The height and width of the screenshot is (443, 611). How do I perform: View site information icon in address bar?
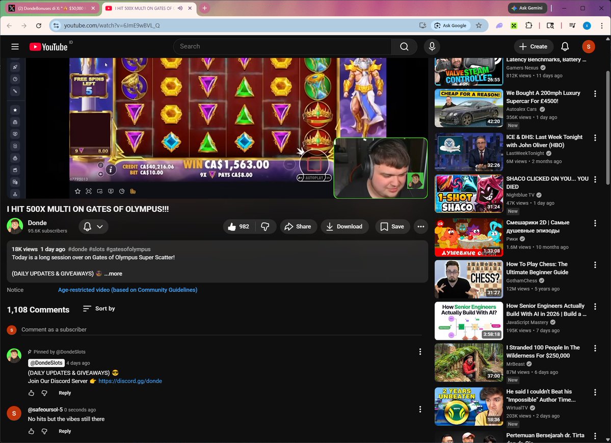56,25
